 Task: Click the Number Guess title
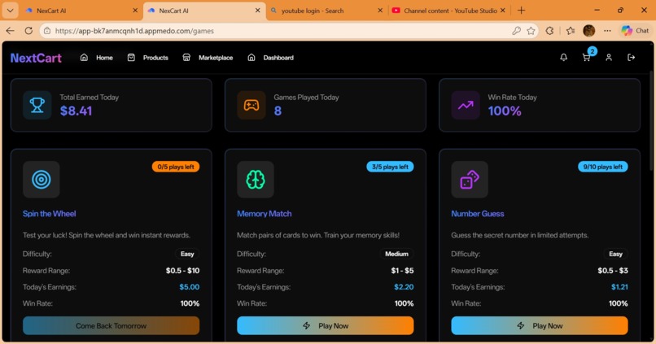tap(478, 214)
